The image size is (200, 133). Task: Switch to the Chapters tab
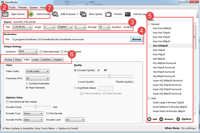[x=58, y=59]
